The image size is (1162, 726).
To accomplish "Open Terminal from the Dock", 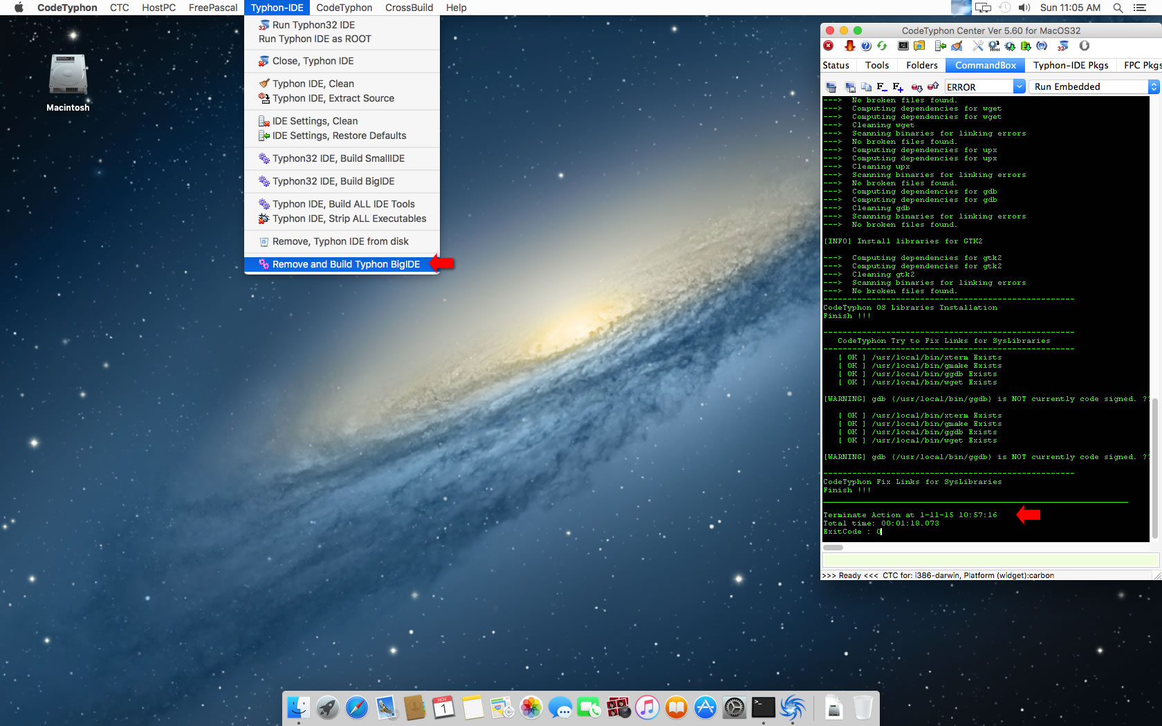I will point(764,707).
